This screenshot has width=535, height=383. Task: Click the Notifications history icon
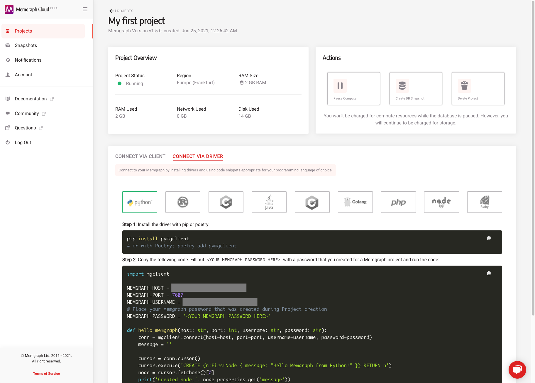tap(8, 60)
